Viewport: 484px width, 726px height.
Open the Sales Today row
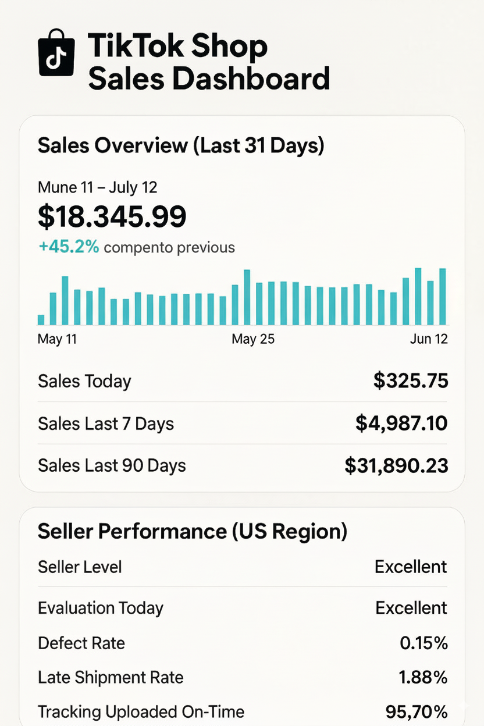[x=243, y=381]
